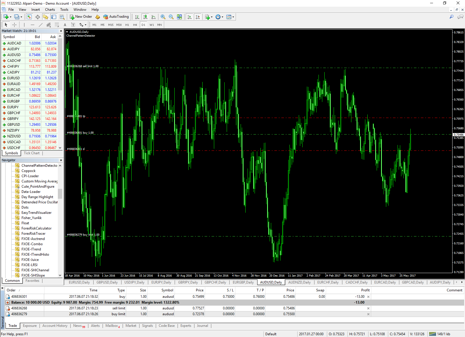The image size is (465, 337).
Task: Open the Insert menu
Action: [x=35, y=10]
